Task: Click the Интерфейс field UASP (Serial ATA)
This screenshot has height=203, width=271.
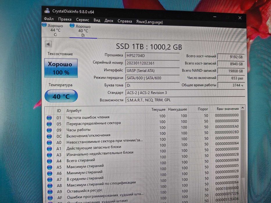Action: (152, 70)
